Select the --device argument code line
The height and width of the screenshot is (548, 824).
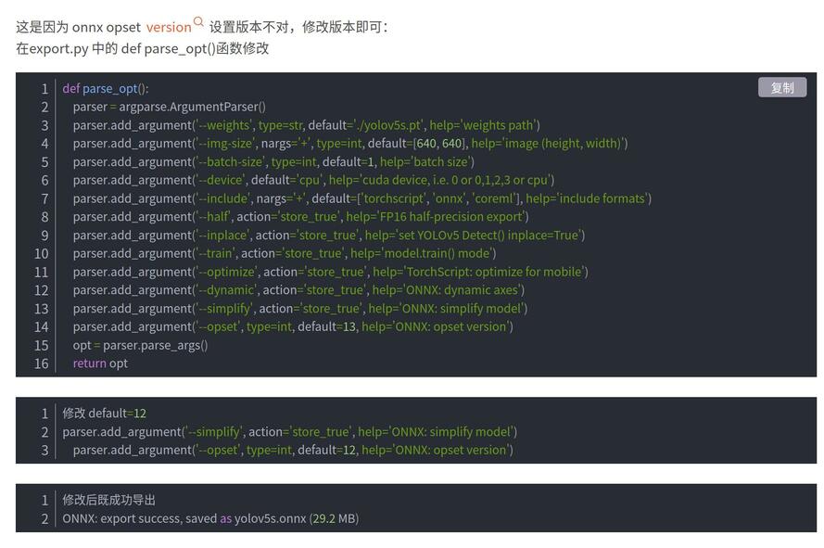click(313, 180)
